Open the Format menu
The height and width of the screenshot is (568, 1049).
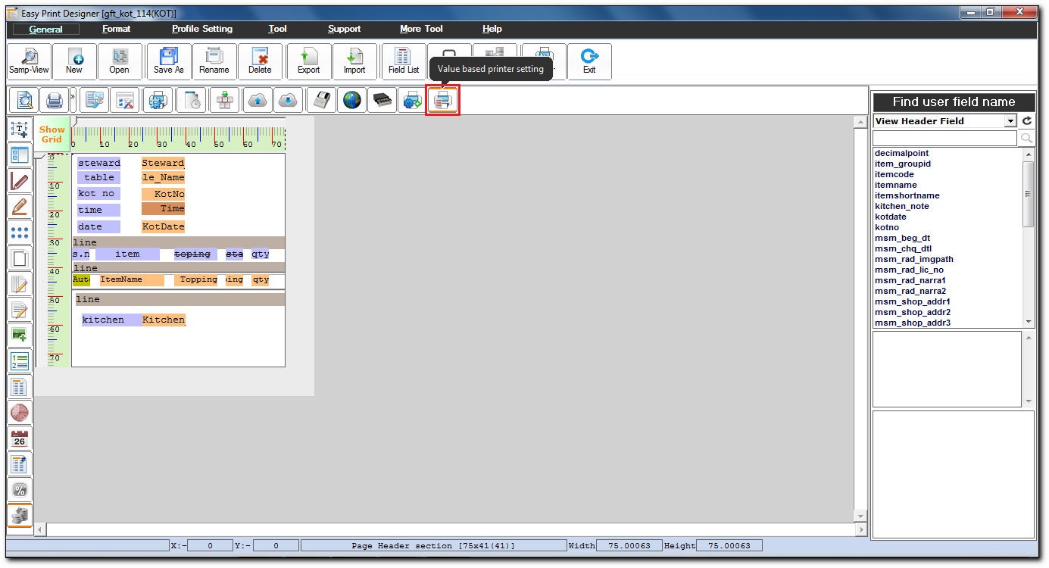pyautogui.click(x=117, y=29)
